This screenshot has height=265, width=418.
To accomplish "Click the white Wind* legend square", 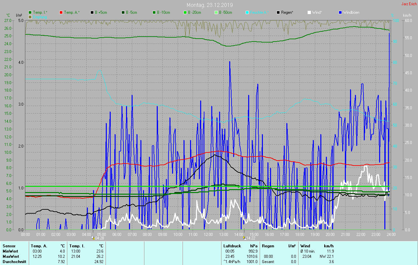I will coord(309,12).
